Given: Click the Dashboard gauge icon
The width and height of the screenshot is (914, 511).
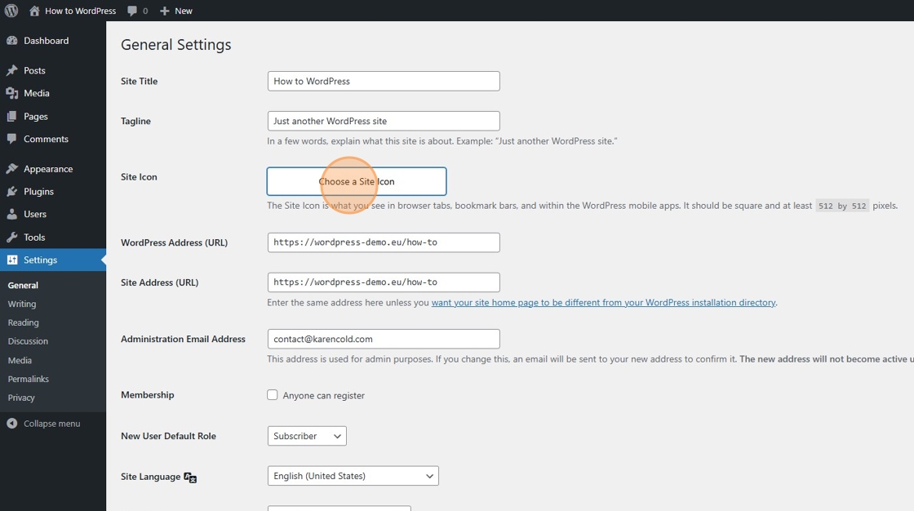Looking at the screenshot, I should click(x=11, y=40).
